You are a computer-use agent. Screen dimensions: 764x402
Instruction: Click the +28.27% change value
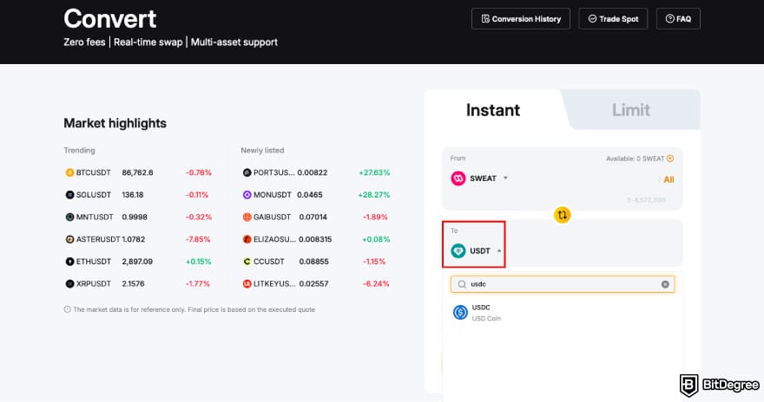pyautogui.click(x=373, y=195)
